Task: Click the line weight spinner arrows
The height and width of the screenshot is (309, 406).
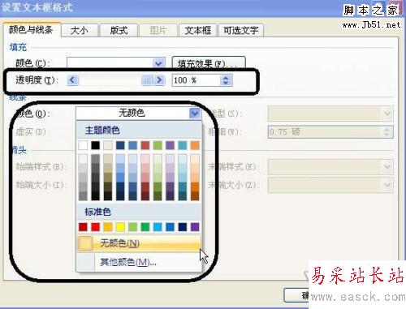Action: (387, 132)
